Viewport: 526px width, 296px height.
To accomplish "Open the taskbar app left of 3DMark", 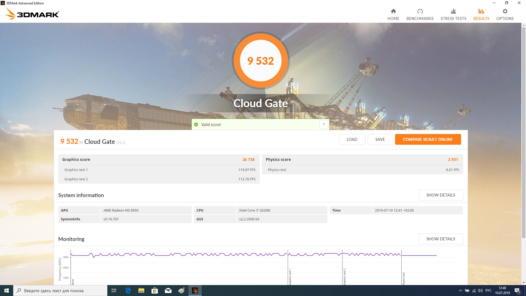I will [181, 291].
